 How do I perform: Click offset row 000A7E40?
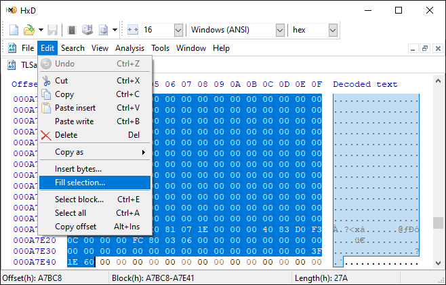pos(35,262)
